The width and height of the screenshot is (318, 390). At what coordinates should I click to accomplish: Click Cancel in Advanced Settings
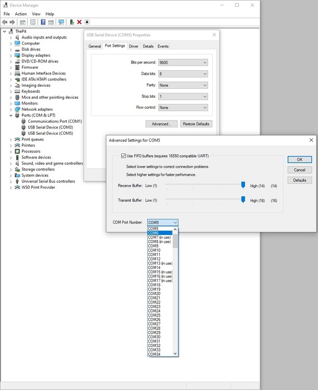click(300, 170)
